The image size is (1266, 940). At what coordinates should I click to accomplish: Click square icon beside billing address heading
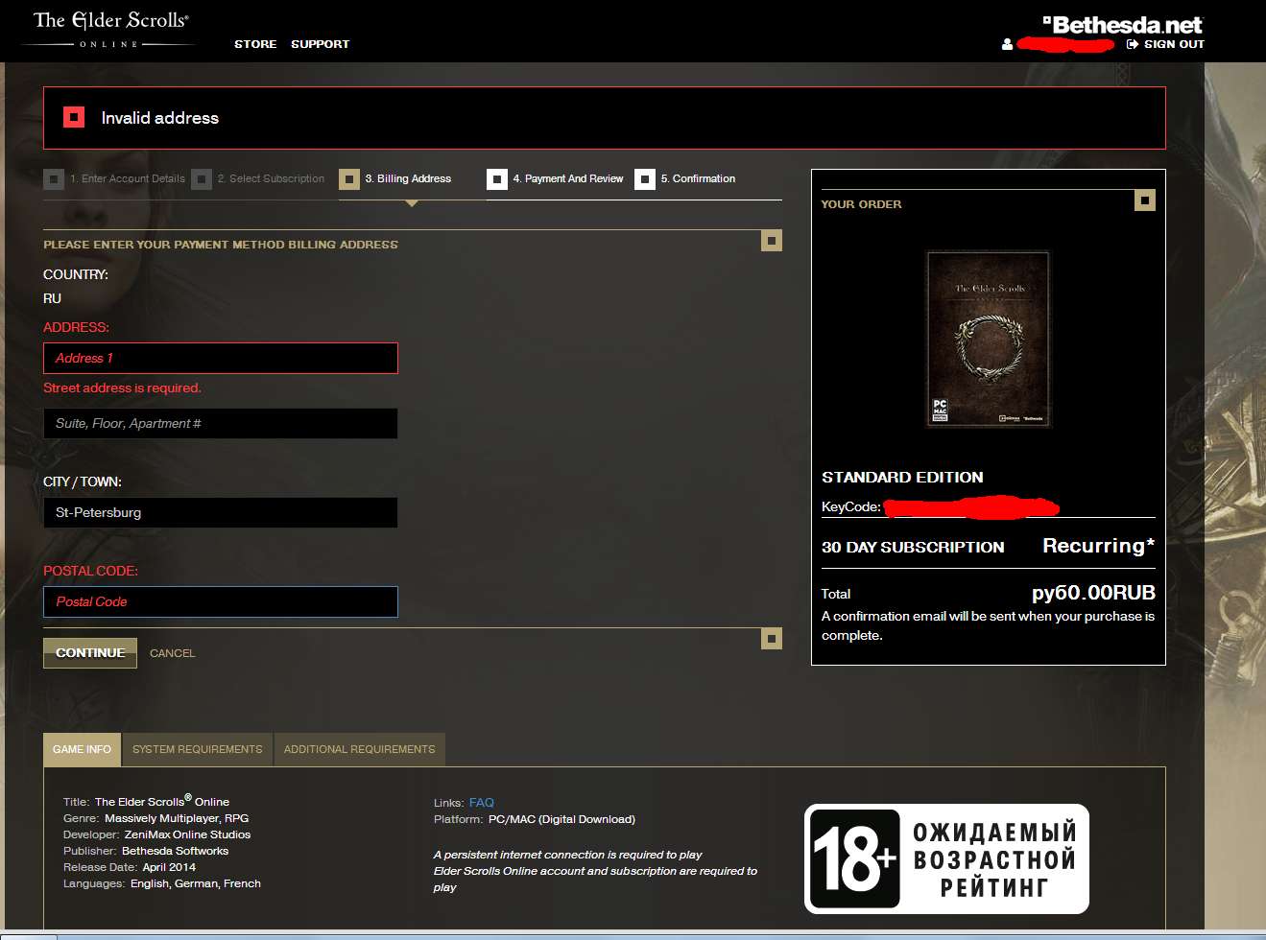click(772, 241)
